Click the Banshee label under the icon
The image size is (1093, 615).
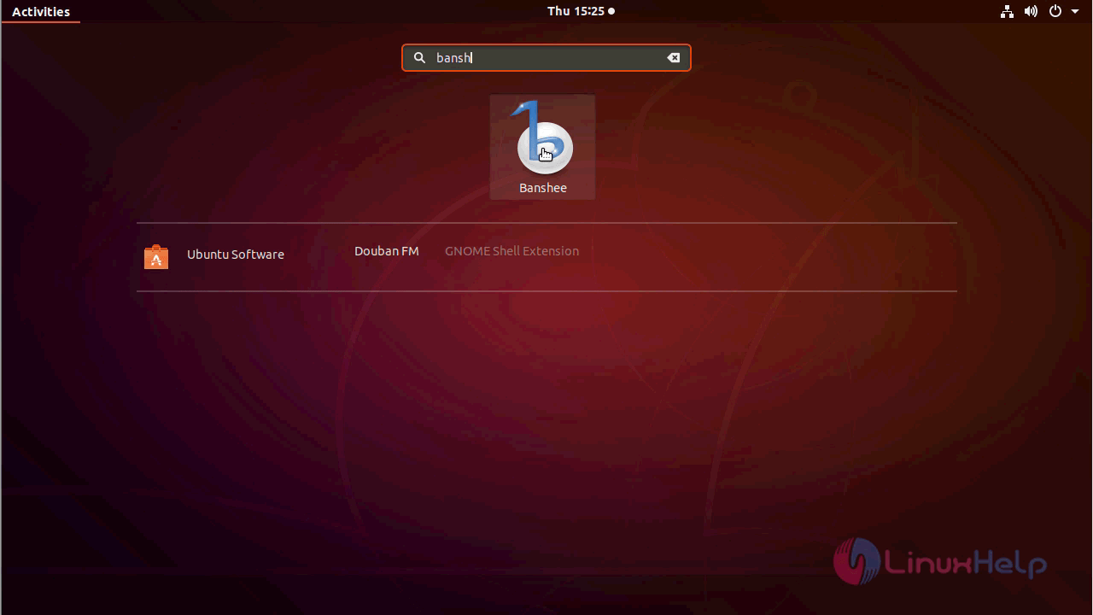tap(543, 188)
